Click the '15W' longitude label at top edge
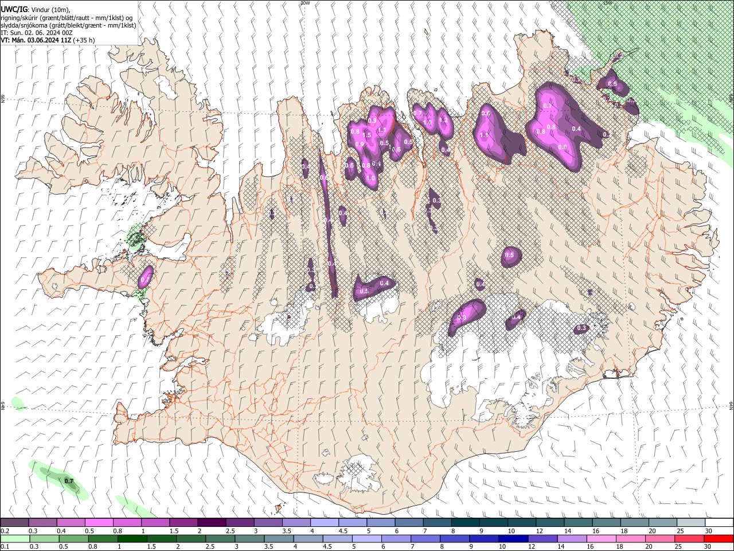Viewport: 734px width, 551px height. 607,3
